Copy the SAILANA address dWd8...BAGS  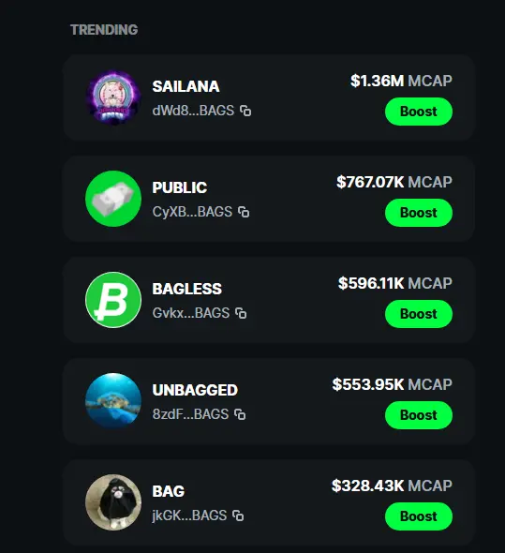click(x=245, y=111)
